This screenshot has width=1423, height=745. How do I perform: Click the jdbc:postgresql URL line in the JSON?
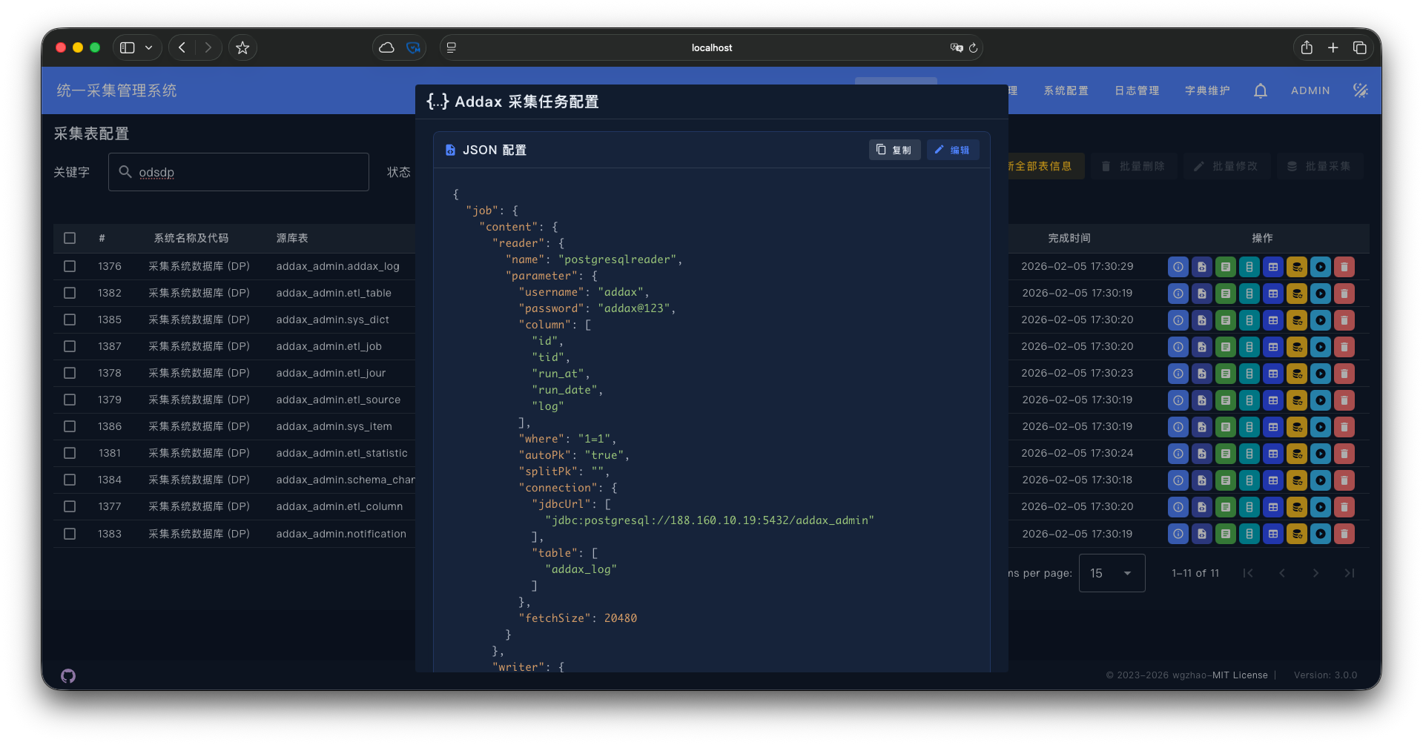click(x=710, y=520)
